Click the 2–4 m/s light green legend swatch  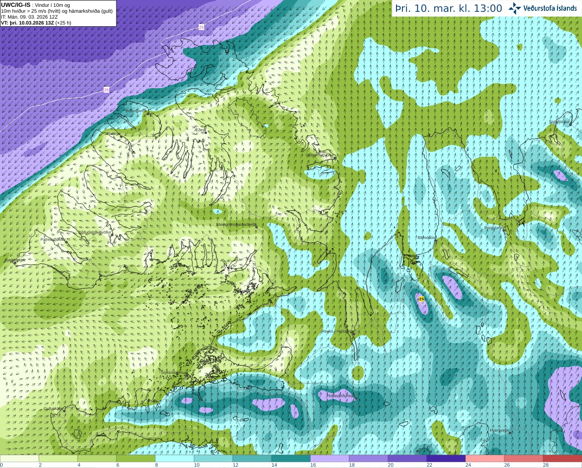[x=58, y=458]
